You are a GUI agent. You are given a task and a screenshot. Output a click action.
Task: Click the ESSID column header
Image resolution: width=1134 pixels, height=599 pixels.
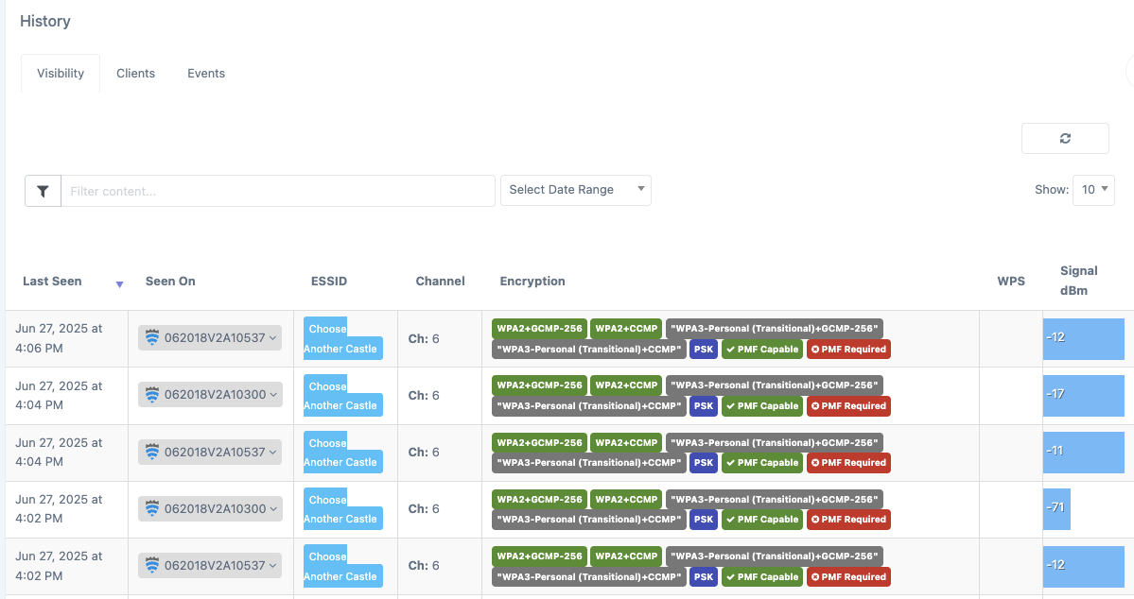[329, 281]
